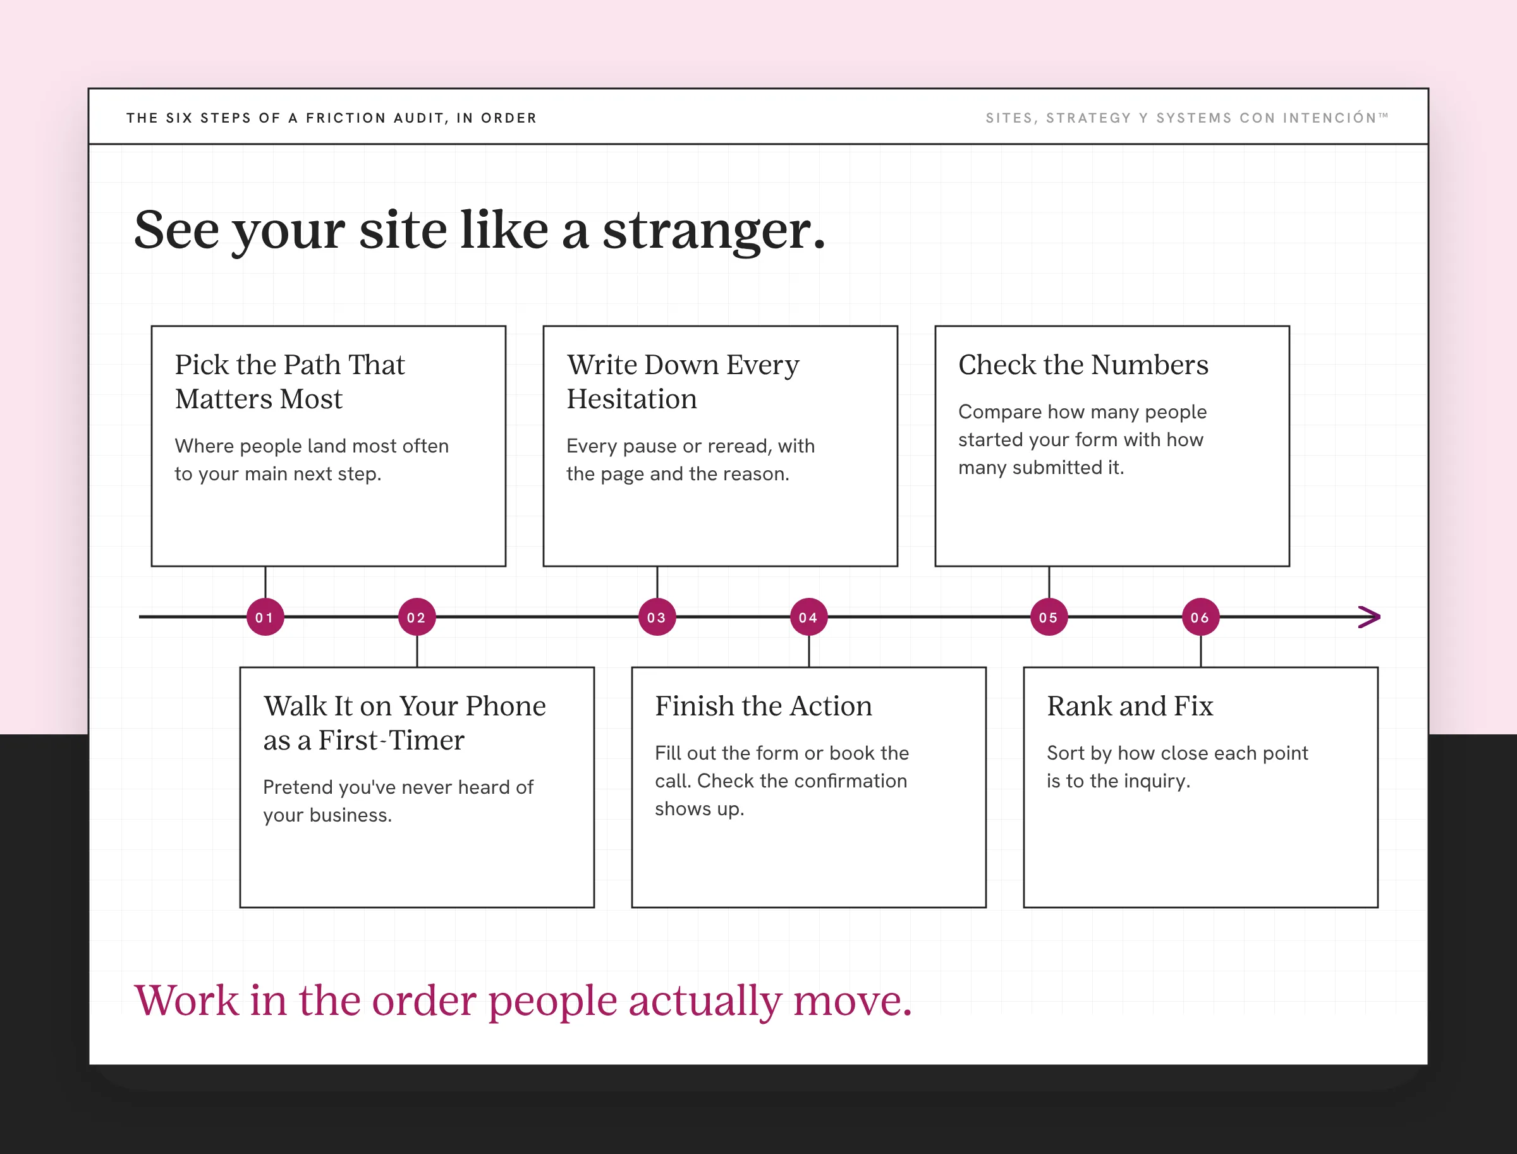Select the 'Check the Numbers' heading
This screenshot has width=1517, height=1154.
1083,365
